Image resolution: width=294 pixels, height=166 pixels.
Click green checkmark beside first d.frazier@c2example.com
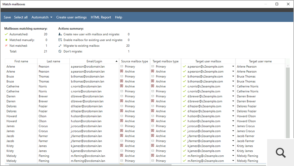point(184,106)
